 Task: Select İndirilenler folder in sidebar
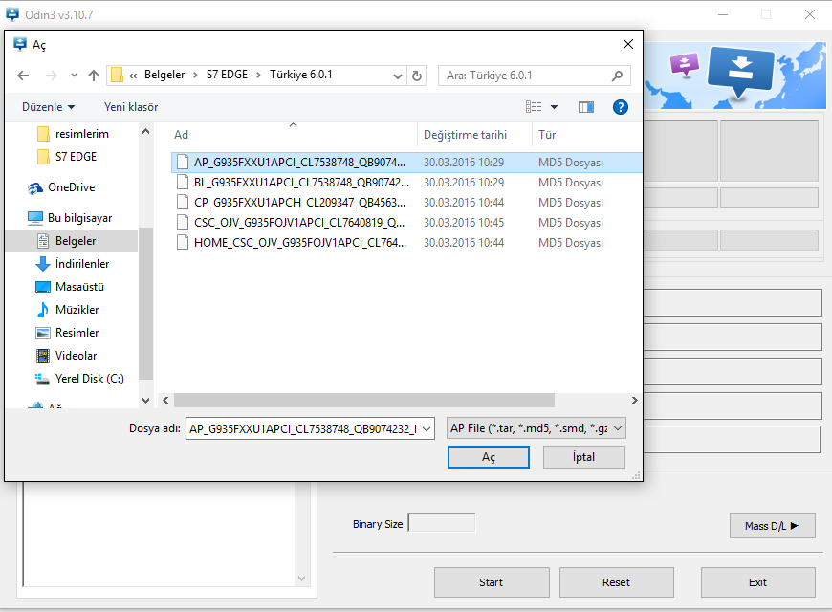click(81, 264)
